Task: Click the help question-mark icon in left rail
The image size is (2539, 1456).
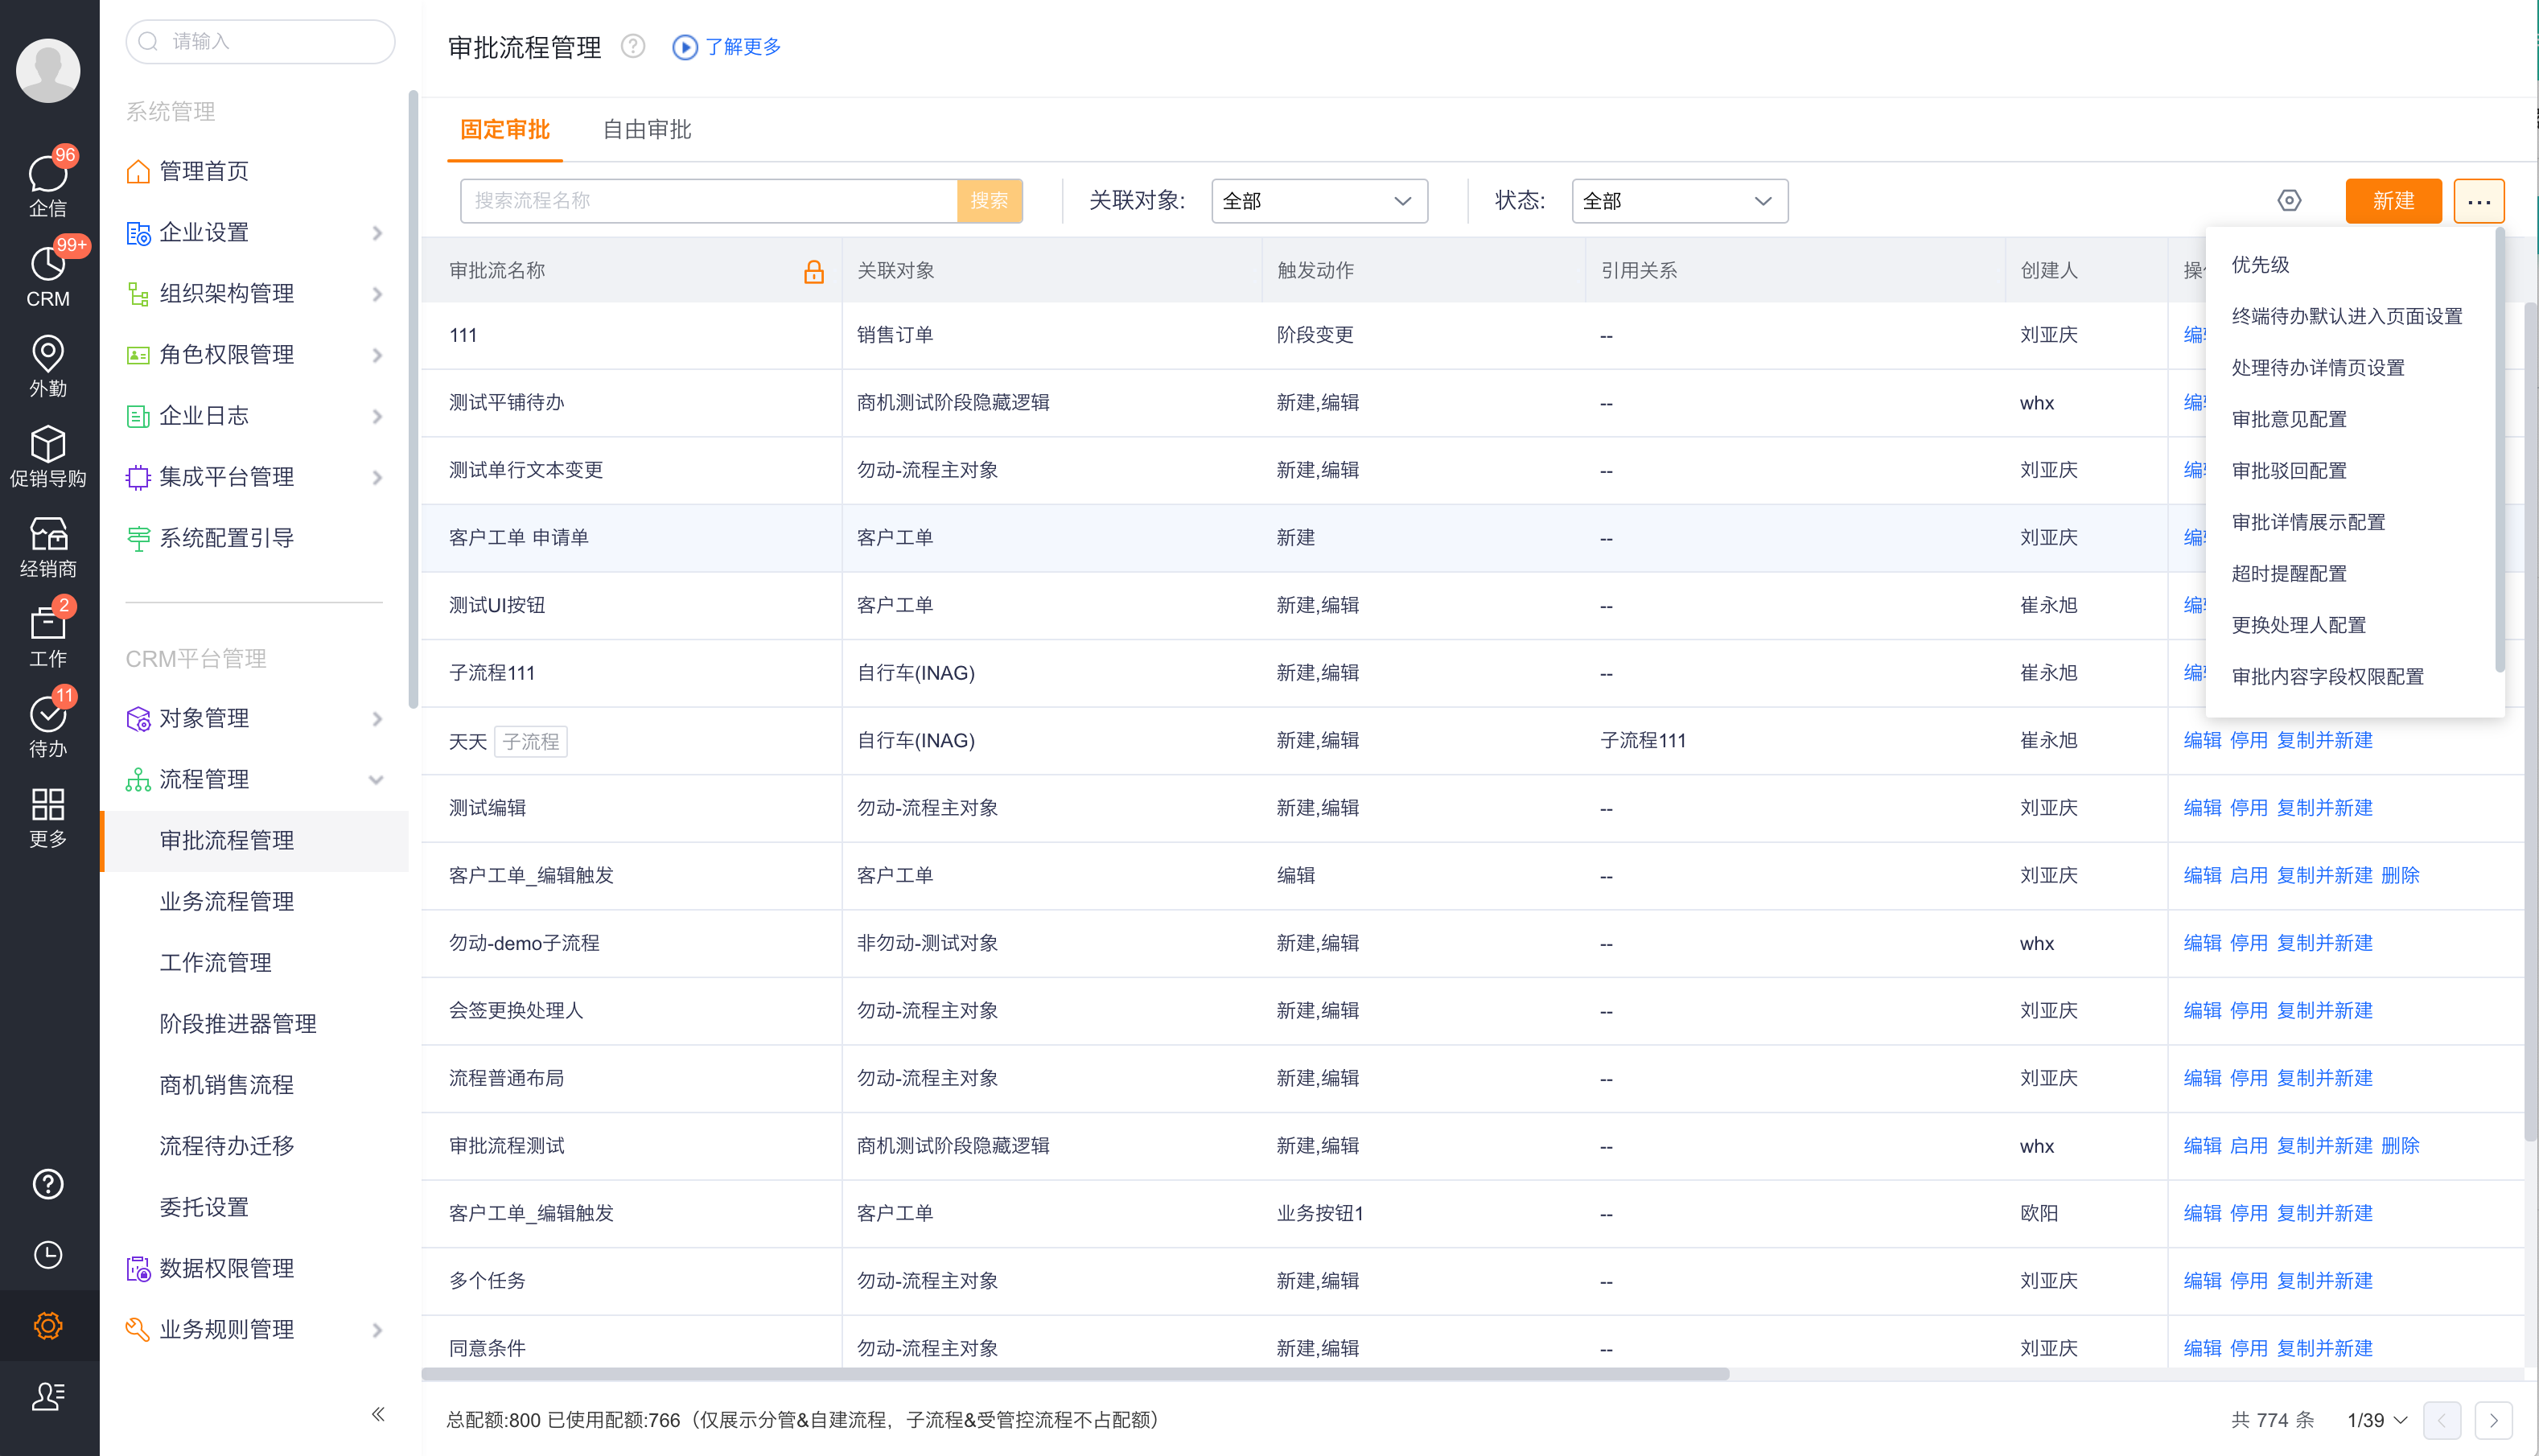Action: 48,1184
